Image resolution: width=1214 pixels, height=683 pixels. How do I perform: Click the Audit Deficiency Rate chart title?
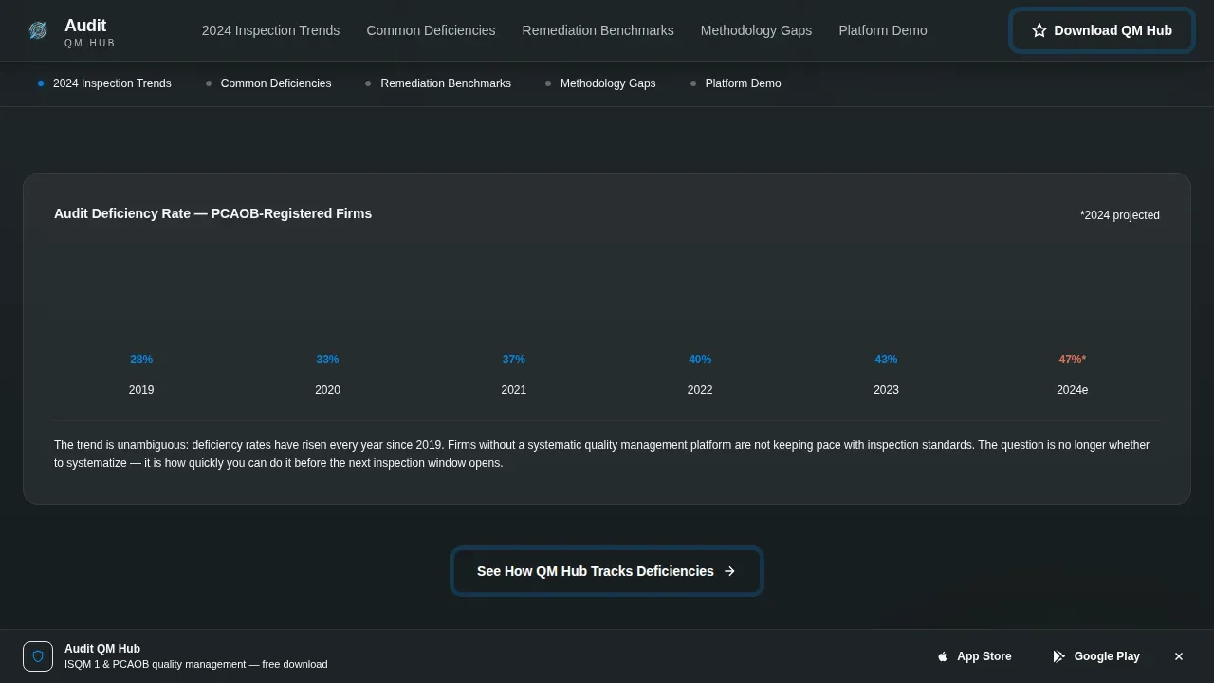[x=212, y=213]
